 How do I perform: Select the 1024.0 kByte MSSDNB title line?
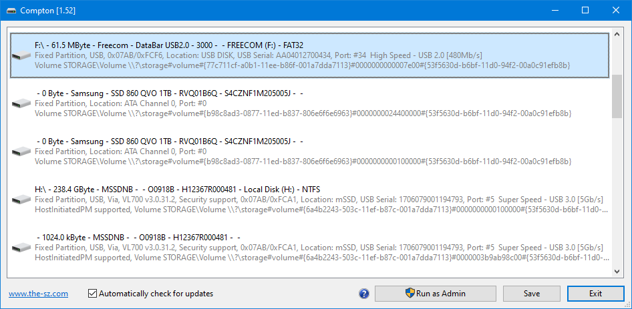138,237
